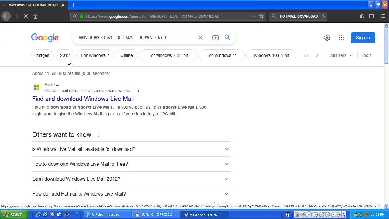Open taskbar help question mark icon
The width and height of the screenshot is (389, 219).
[287, 214]
